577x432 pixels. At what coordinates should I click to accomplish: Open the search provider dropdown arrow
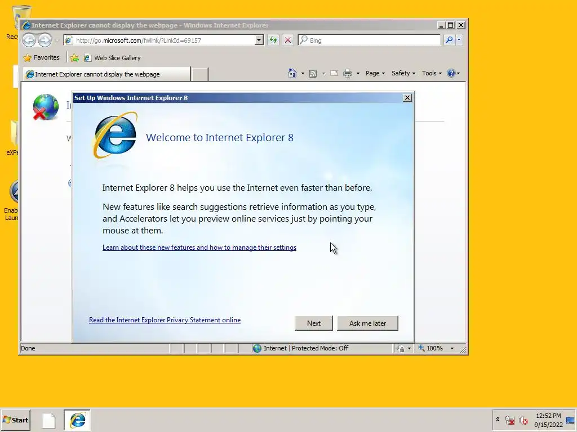[x=459, y=40]
